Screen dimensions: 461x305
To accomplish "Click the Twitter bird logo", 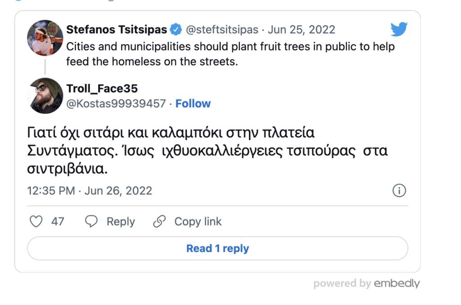I will [x=399, y=30].
